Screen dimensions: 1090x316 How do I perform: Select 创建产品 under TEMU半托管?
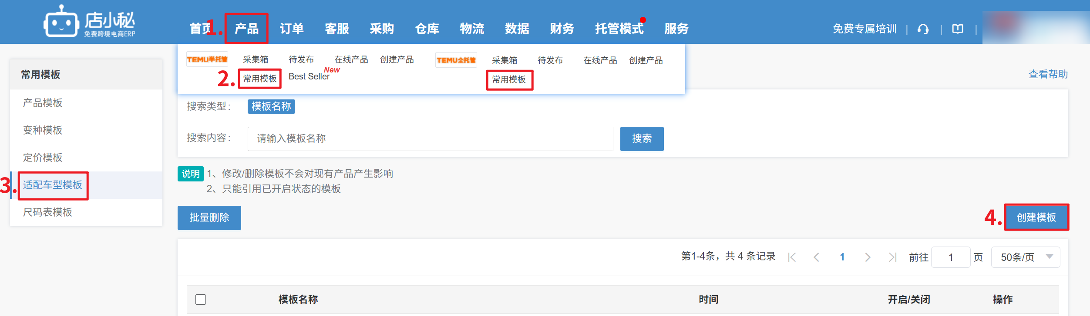(x=397, y=59)
